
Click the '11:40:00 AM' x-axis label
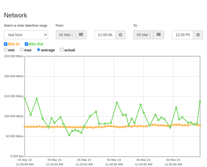pos(144,165)
